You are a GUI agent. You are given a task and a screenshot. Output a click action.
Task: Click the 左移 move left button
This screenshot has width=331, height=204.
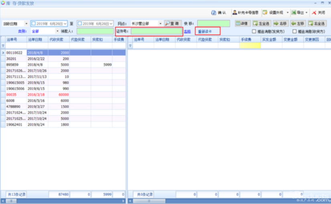click(x=298, y=24)
